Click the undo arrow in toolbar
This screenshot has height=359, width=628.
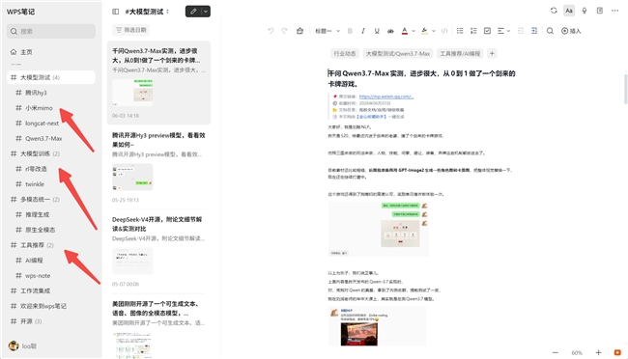pyautogui.click(x=271, y=31)
